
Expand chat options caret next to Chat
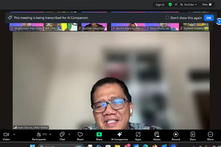pyautogui.click(x=69, y=134)
